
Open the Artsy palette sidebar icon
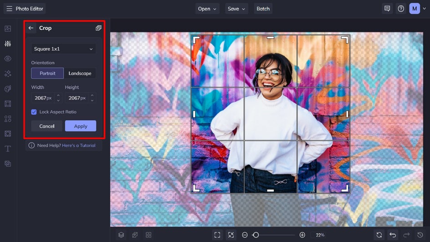[x=8, y=89]
